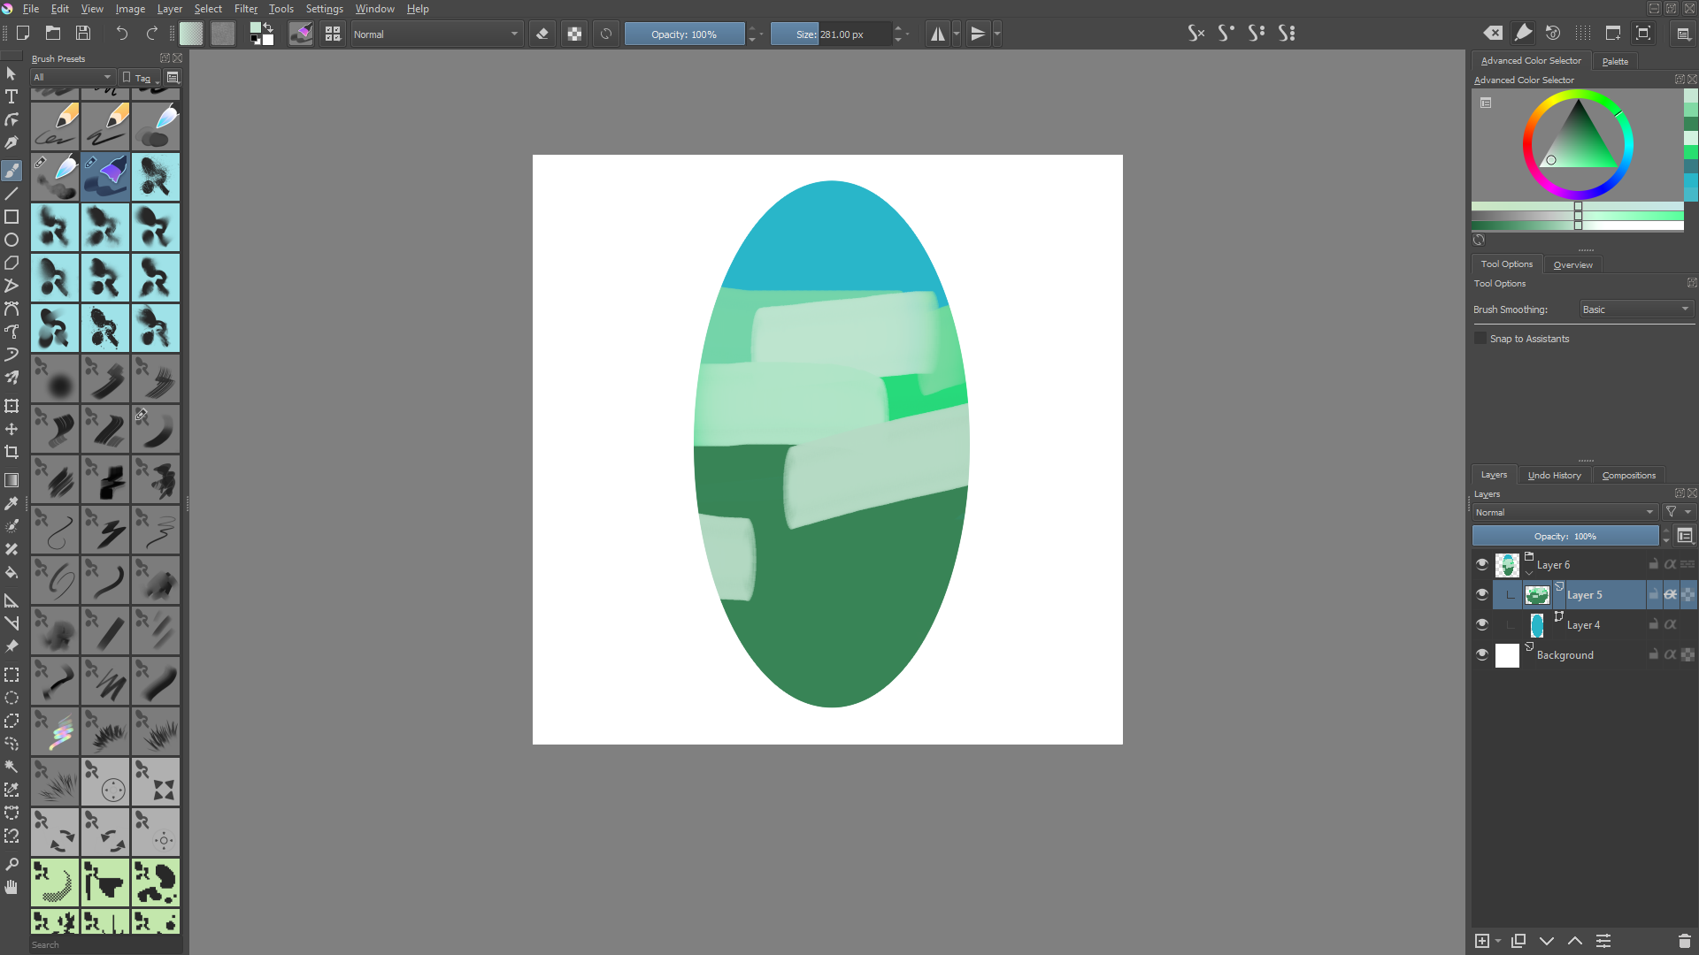Adjust the layer opacity slider

(x=1564, y=536)
